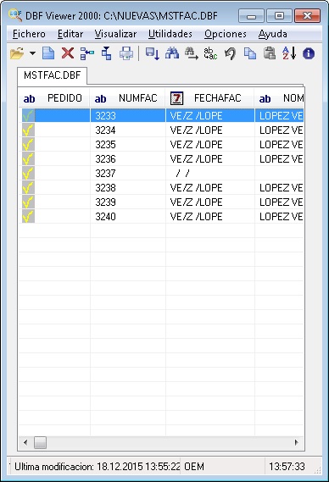Select the NUMFAC cell 3240
The height and width of the screenshot is (482, 329).
128,217
